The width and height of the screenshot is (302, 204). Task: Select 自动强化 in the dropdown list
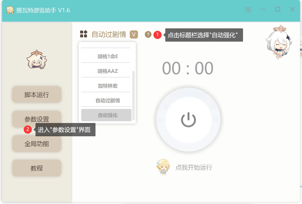(x=106, y=115)
